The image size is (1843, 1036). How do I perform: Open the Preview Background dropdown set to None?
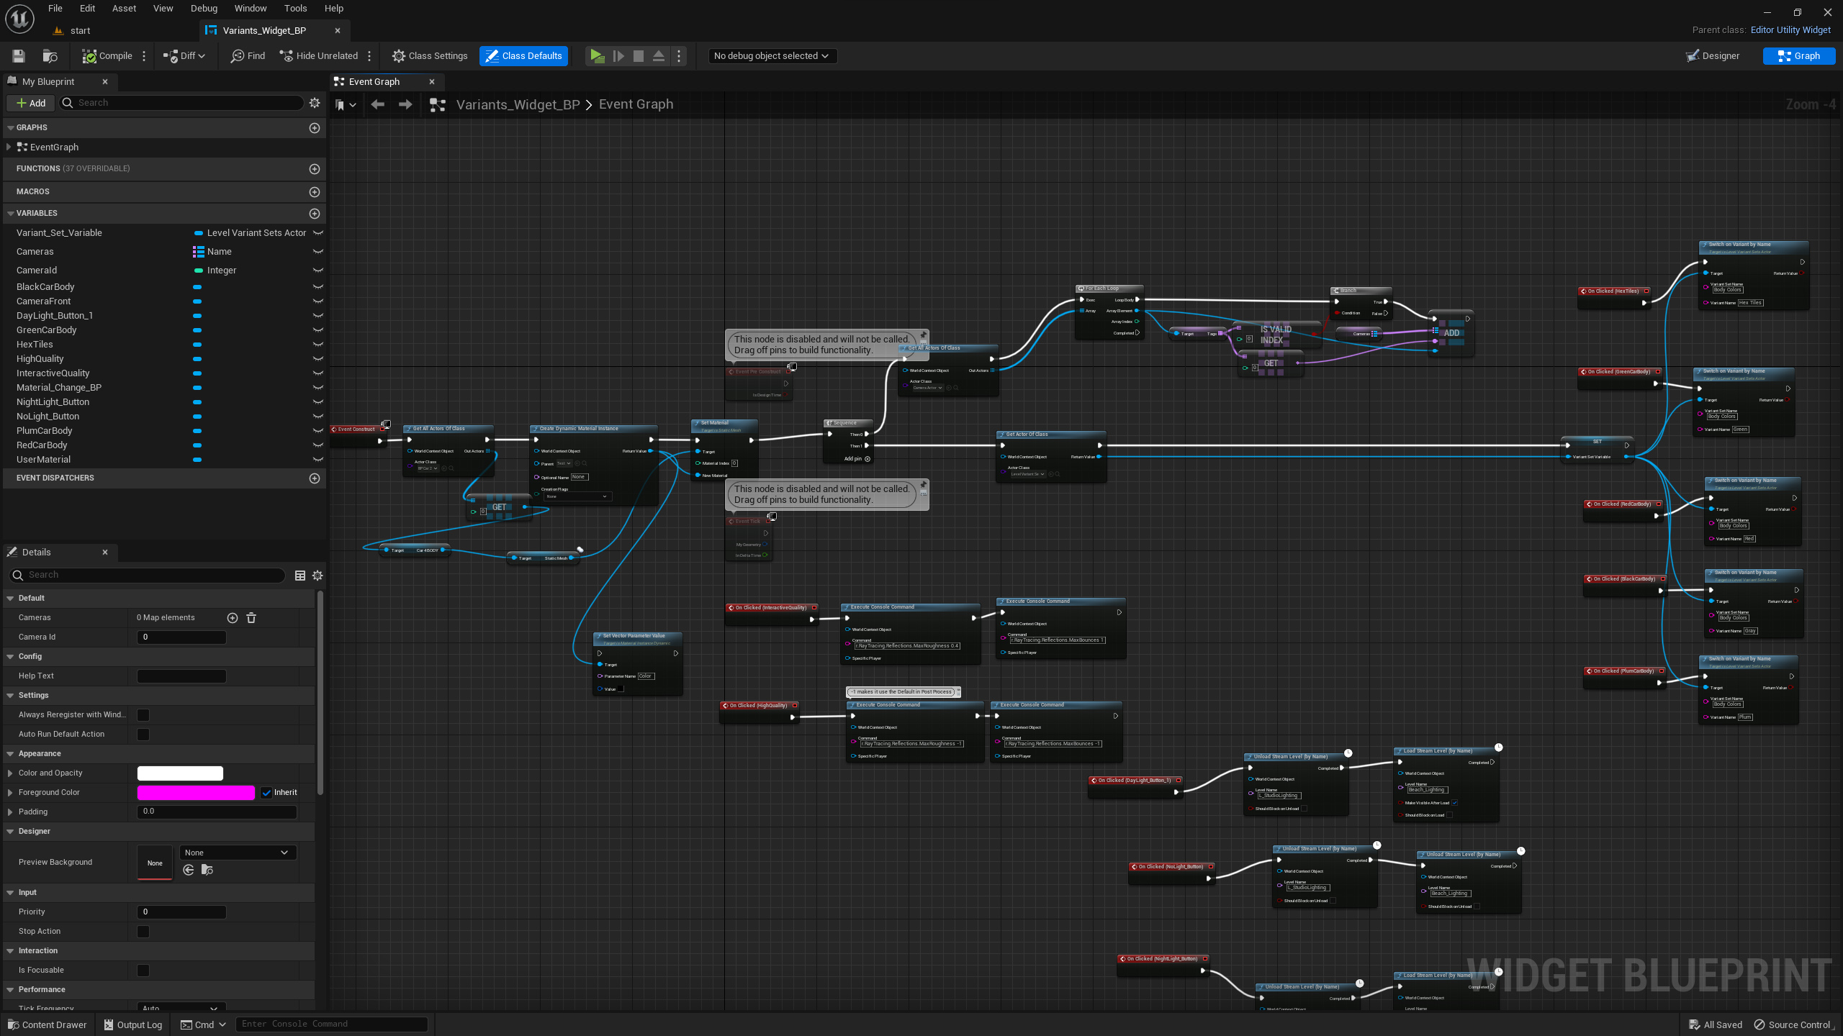coord(238,852)
